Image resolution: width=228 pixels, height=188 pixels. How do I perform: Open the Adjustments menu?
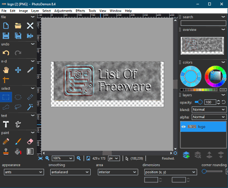tap(63, 11)
